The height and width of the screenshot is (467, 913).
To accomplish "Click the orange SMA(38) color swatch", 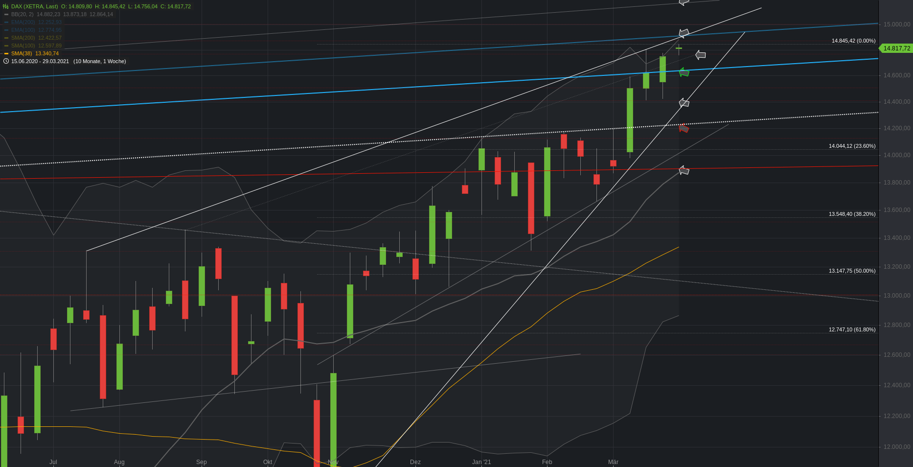I will point(6,53).
